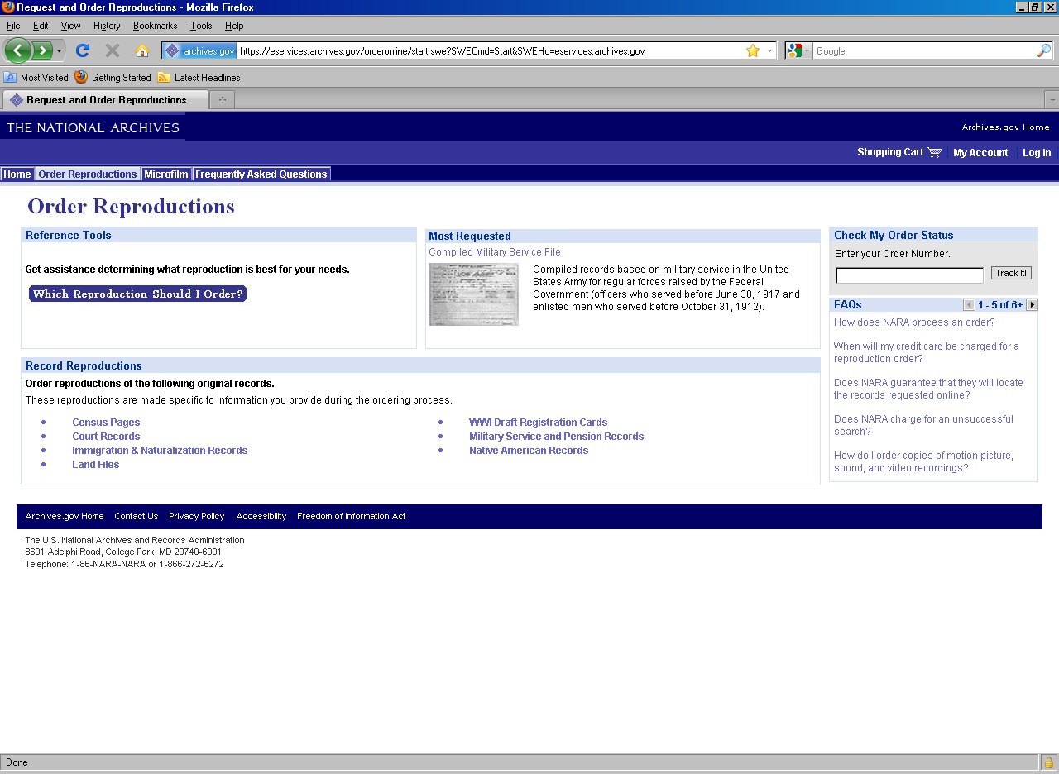
Task: Open the recent pages history dropdown arrow
Action: [x=59, y=51]
